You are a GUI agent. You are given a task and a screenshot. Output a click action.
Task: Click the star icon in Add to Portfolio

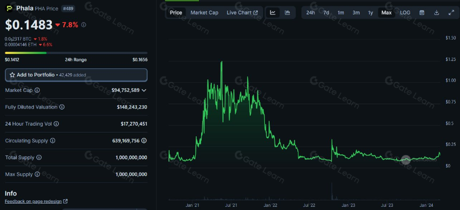point(12,75)
